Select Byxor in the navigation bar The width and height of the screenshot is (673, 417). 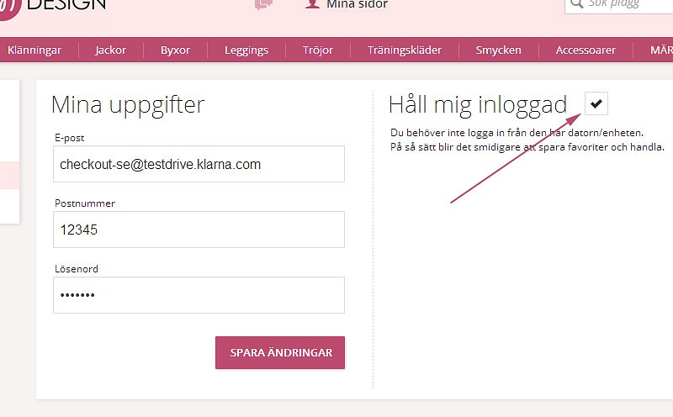coord(176,50)
